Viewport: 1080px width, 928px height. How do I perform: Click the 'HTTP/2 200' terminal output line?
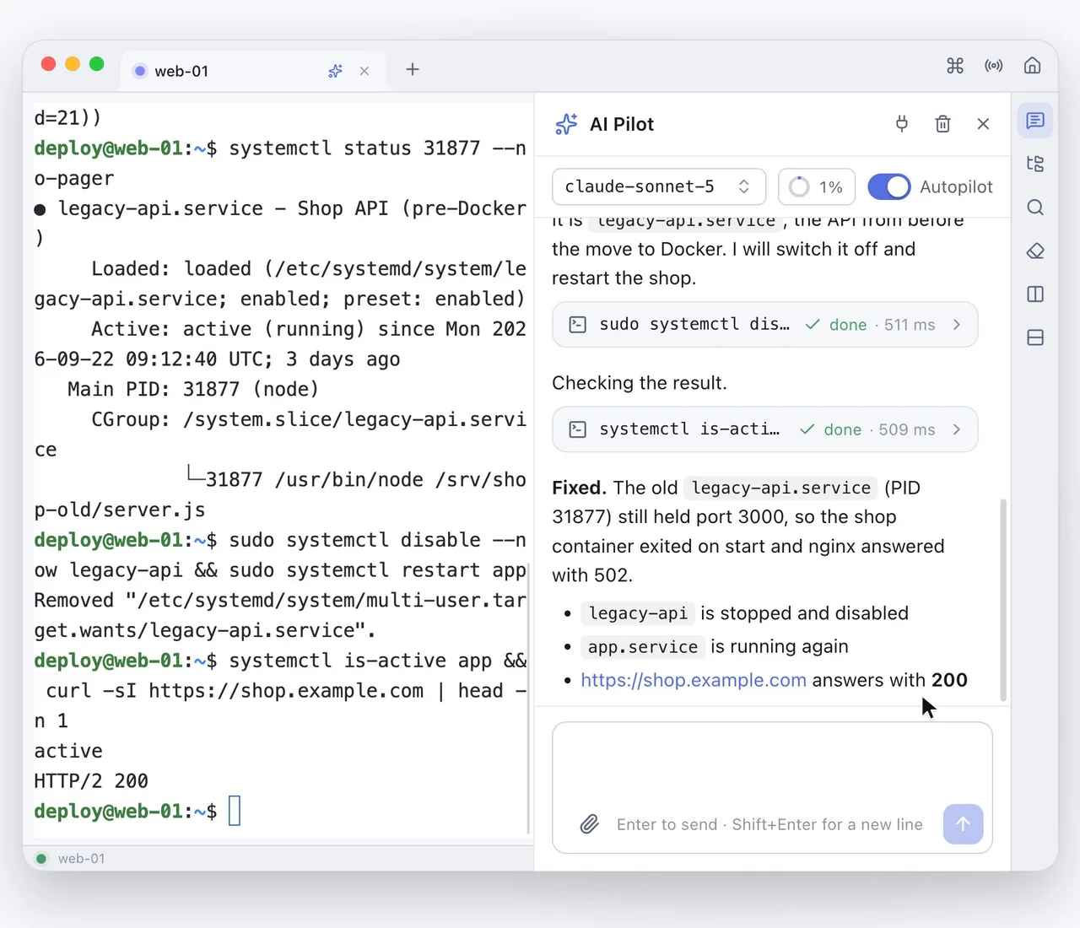(91, 781)
